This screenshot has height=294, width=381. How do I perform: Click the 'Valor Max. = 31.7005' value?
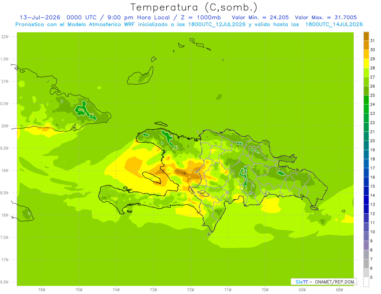326,17
